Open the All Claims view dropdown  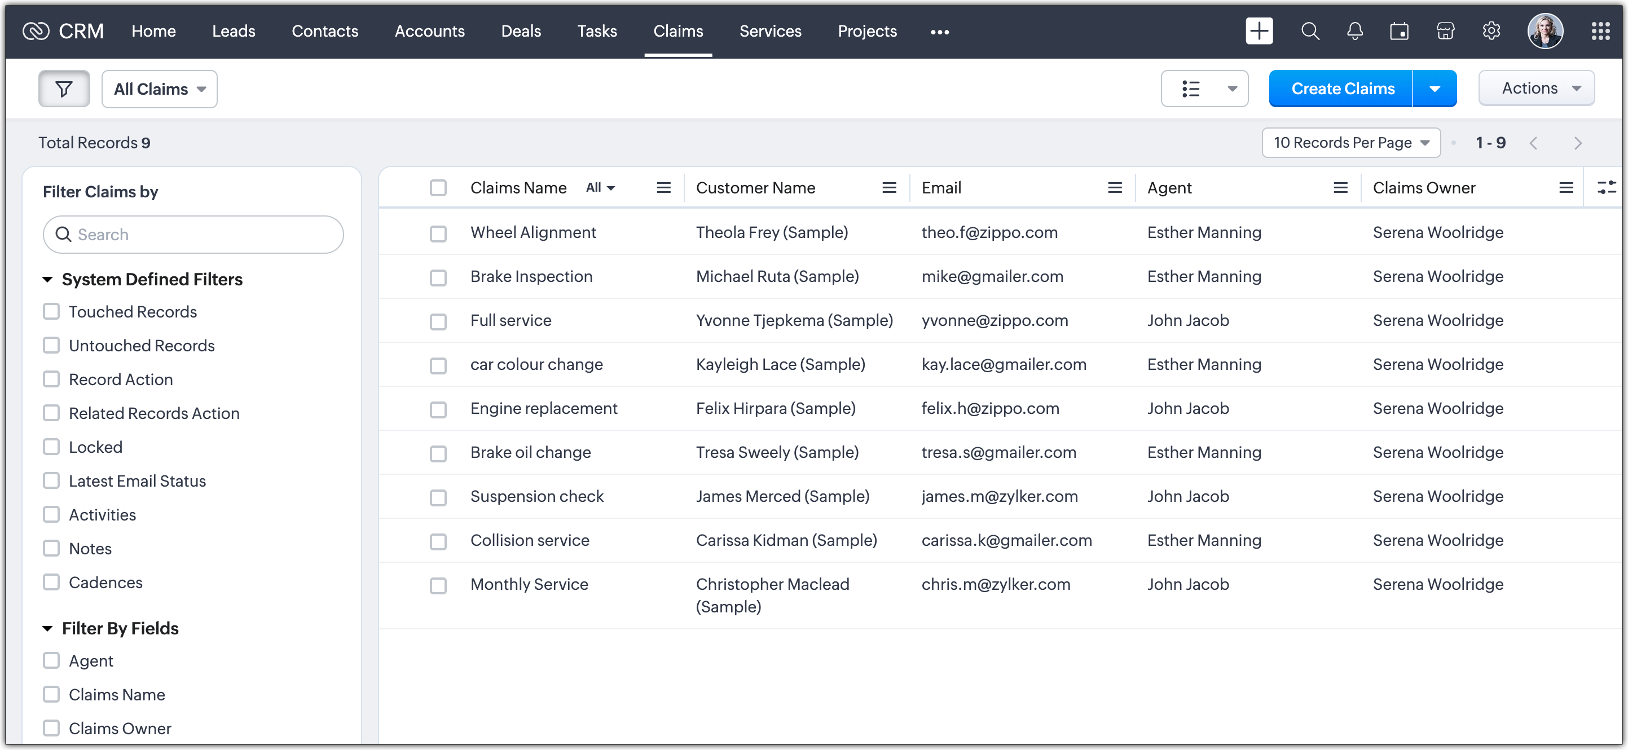(x=159, y=89)
